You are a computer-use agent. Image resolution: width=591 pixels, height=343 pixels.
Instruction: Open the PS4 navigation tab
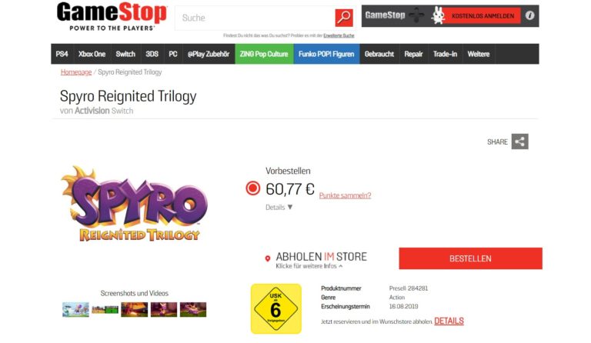point(62,54)
